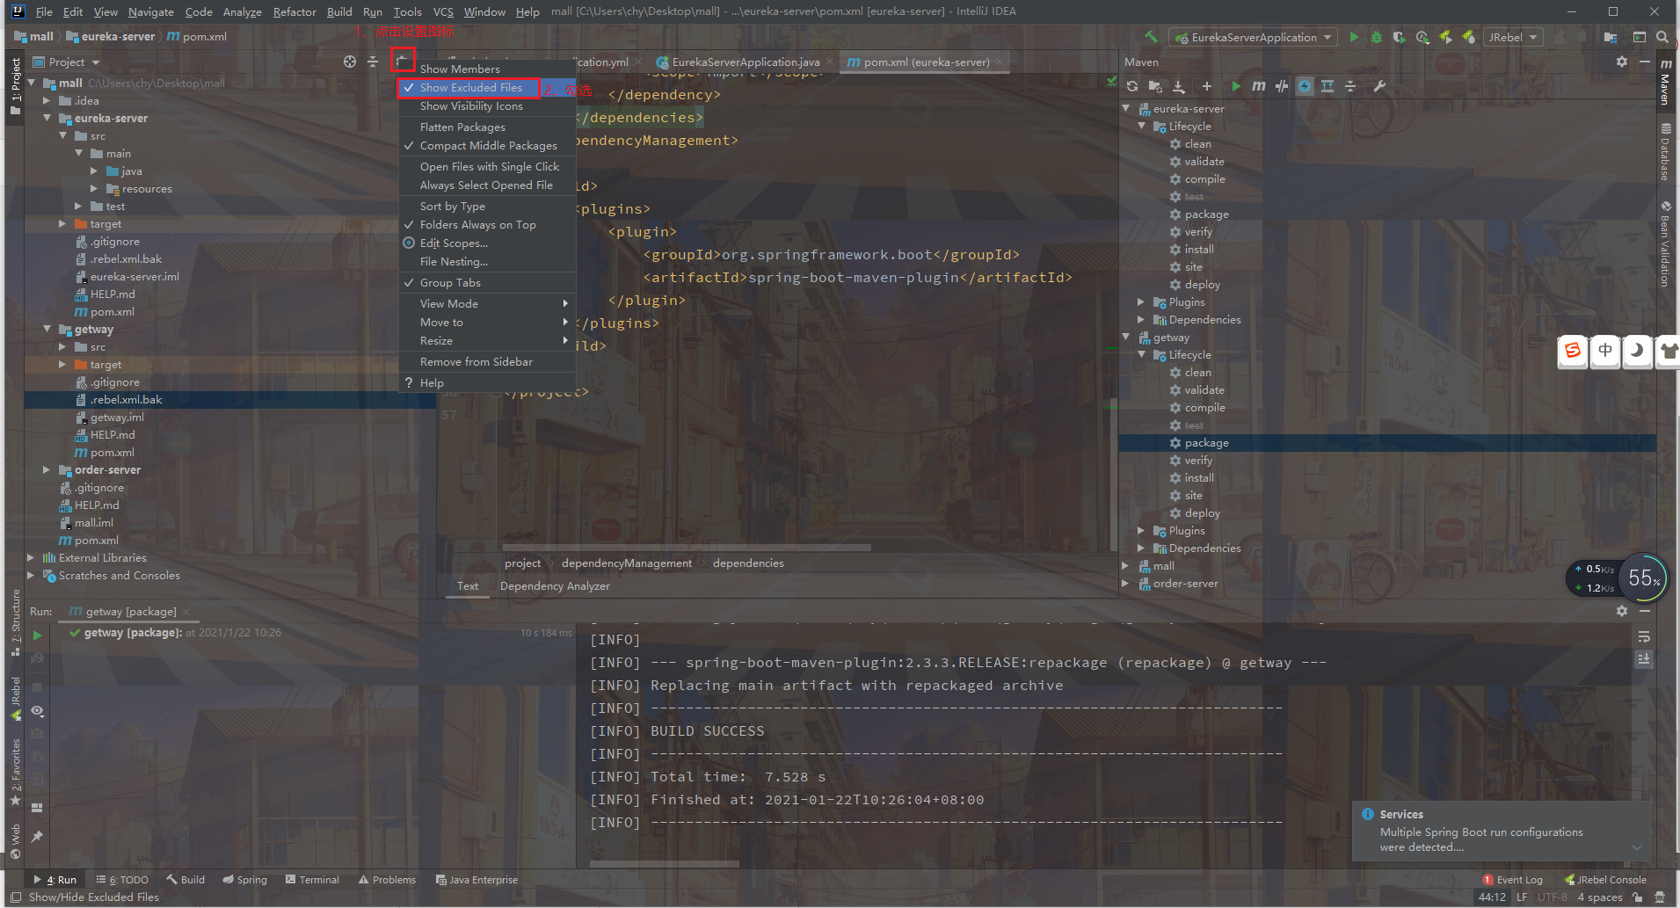Image resolution: width=1680 pixels, height=908 pixels.
Task: Generate sources and update folders Maven icon
Action: pos(1155,86)
